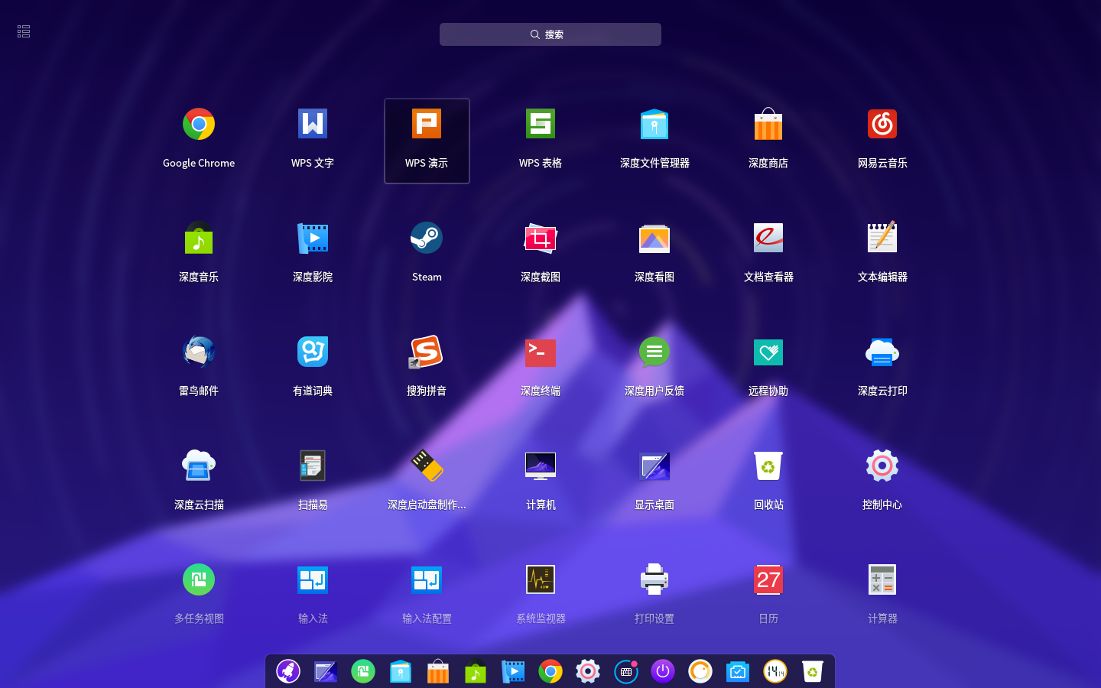Click the 搜索 search field
1101x688 pixels.
[550, 34]
